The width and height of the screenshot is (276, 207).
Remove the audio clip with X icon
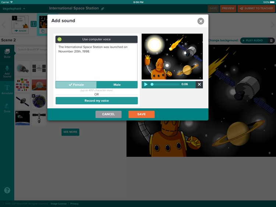tap(199, 85)
